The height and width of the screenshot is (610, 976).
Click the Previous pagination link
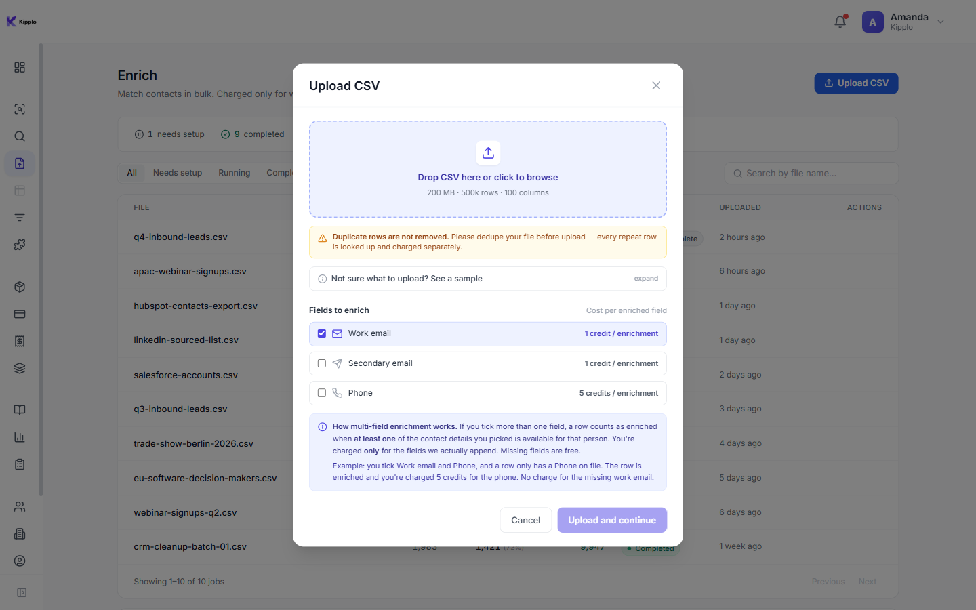coord(828,582)
